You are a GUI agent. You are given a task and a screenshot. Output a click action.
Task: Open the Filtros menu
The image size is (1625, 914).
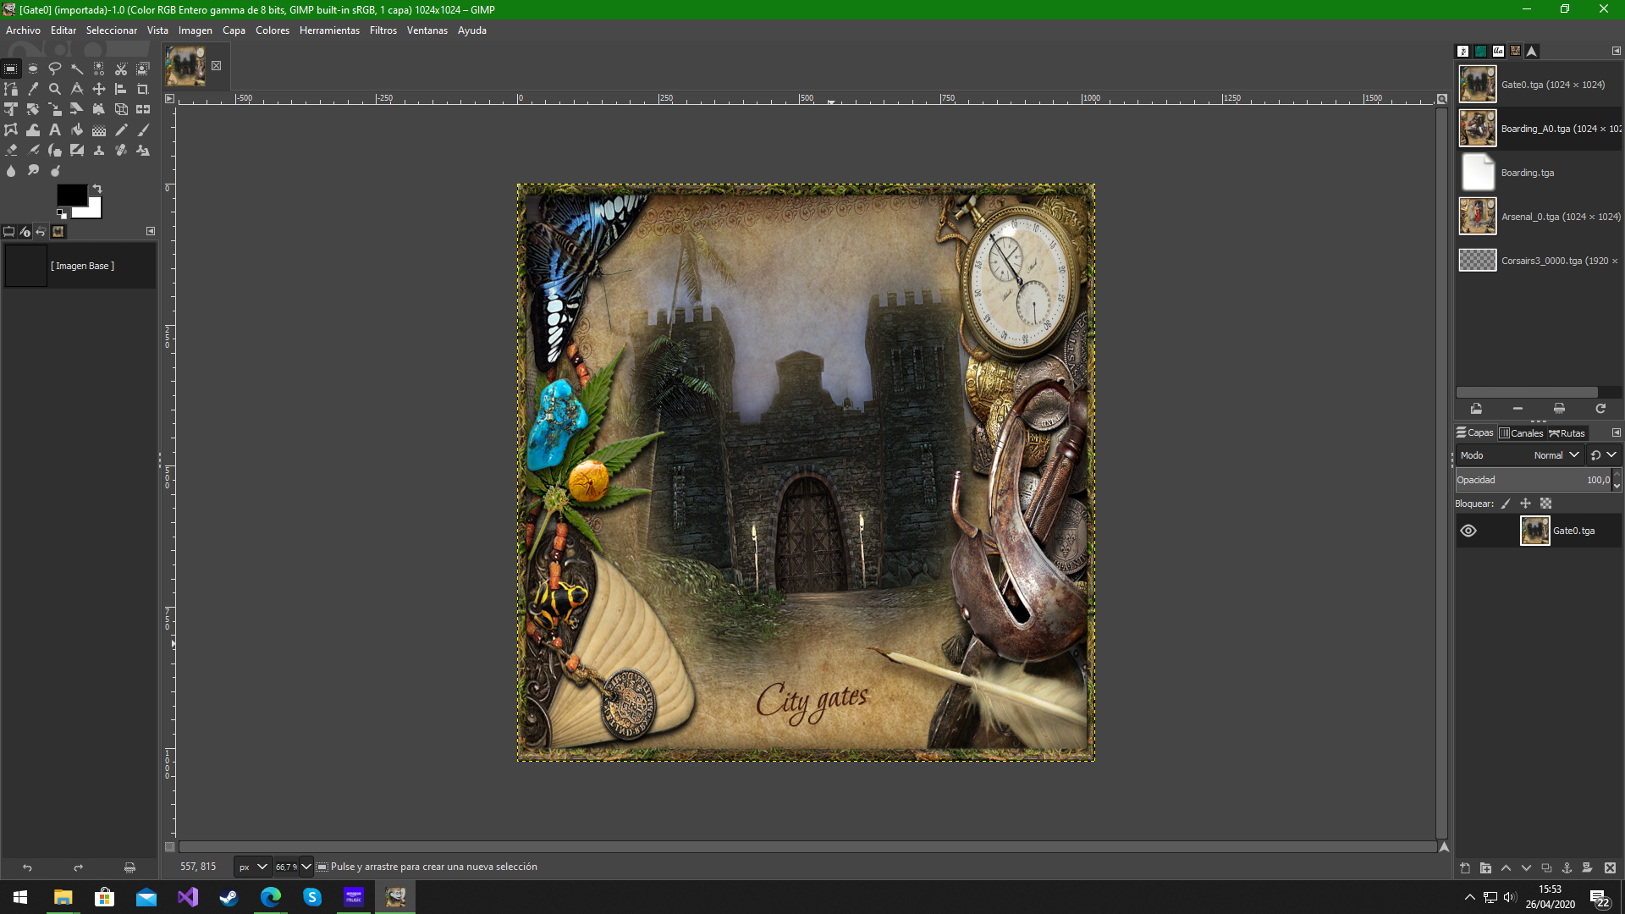click(x=383, y=30)
